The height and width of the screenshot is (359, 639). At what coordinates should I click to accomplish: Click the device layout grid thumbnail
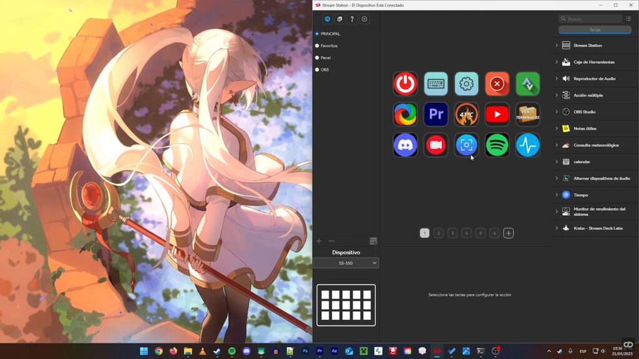(346, 305)
